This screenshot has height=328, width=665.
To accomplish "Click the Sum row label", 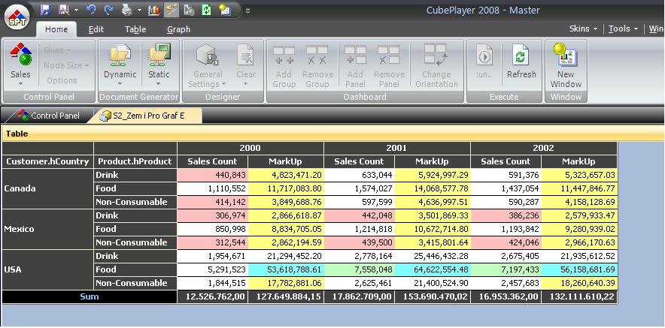I will pos(90,296).
